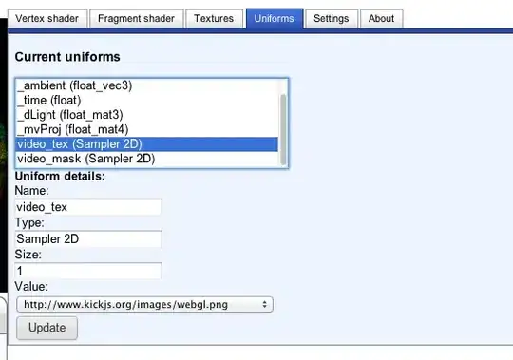This screenshot has height=360, width=513.
Task: Click the Current uniforms heading
Action: click(x=67, y=57)
